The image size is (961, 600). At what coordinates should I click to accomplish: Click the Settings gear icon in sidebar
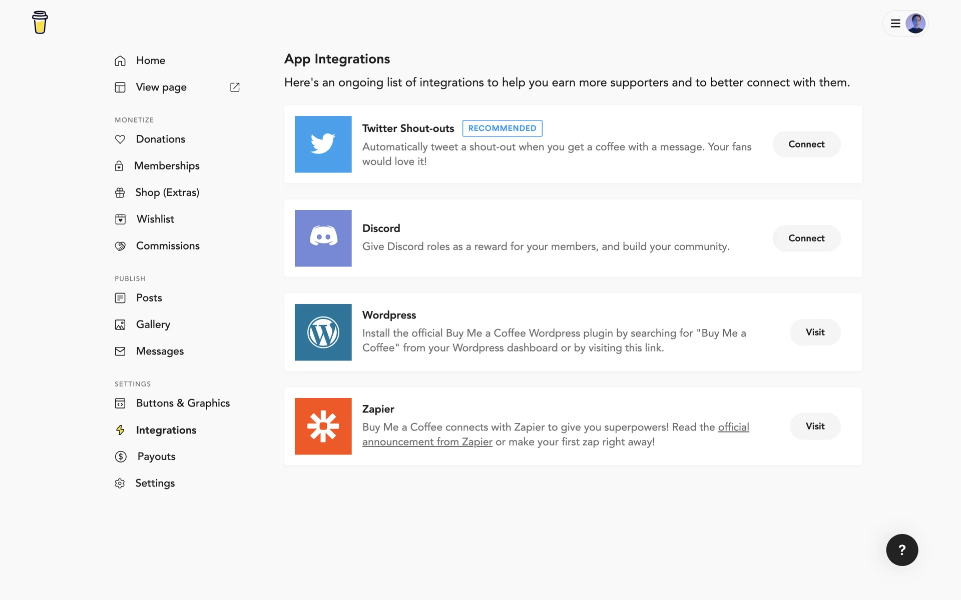tap(120, 483)
